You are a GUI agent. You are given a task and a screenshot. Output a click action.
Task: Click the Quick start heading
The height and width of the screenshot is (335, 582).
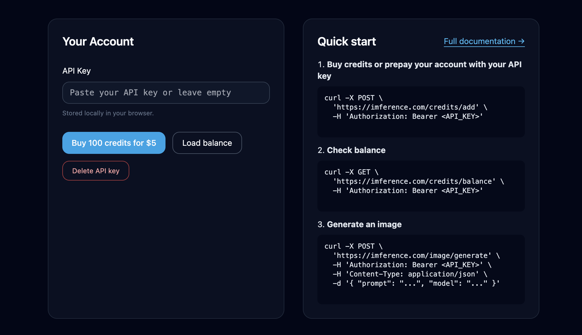(346, 41)
